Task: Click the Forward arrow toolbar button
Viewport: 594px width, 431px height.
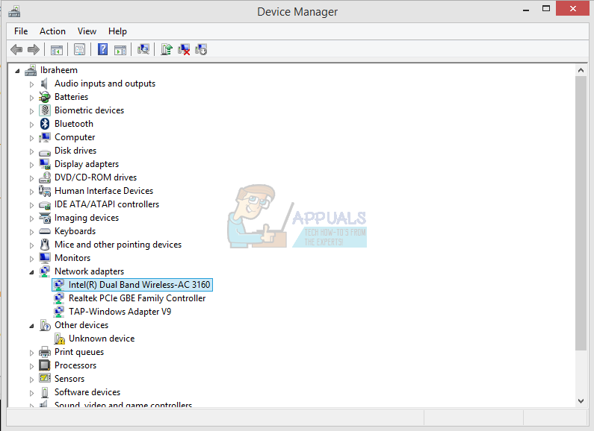Action: [x=34, y=49]
